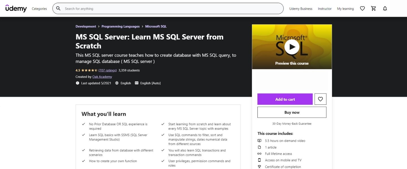Click the mobile access icon
The image size is (407, 169).
(259, 160)
